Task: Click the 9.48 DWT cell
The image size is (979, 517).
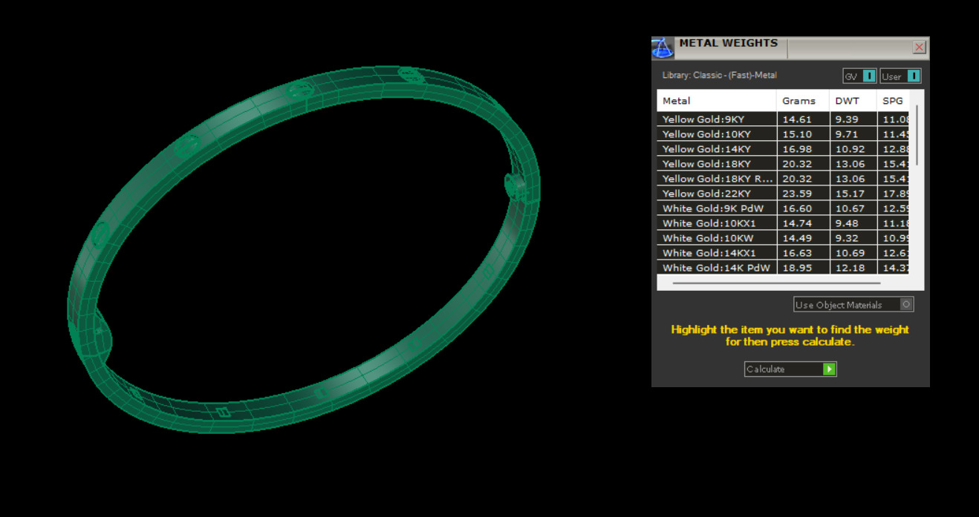Action: tap(853, 223)
